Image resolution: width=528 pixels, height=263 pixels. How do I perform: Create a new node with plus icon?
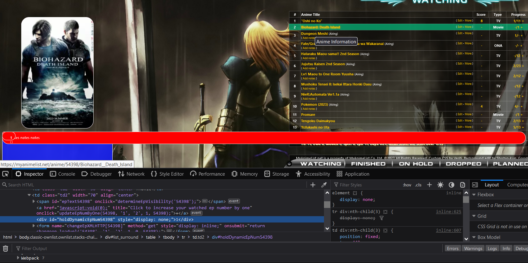pos(313,185)
